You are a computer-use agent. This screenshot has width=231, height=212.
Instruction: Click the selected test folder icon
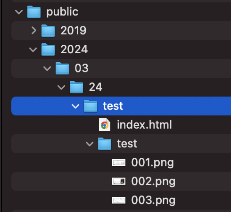point(91,106)
